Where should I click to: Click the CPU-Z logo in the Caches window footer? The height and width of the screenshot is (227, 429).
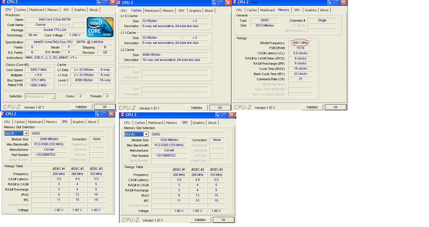(127, 107)
